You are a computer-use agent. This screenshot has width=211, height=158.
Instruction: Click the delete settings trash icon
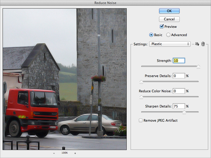click(203, 44)
